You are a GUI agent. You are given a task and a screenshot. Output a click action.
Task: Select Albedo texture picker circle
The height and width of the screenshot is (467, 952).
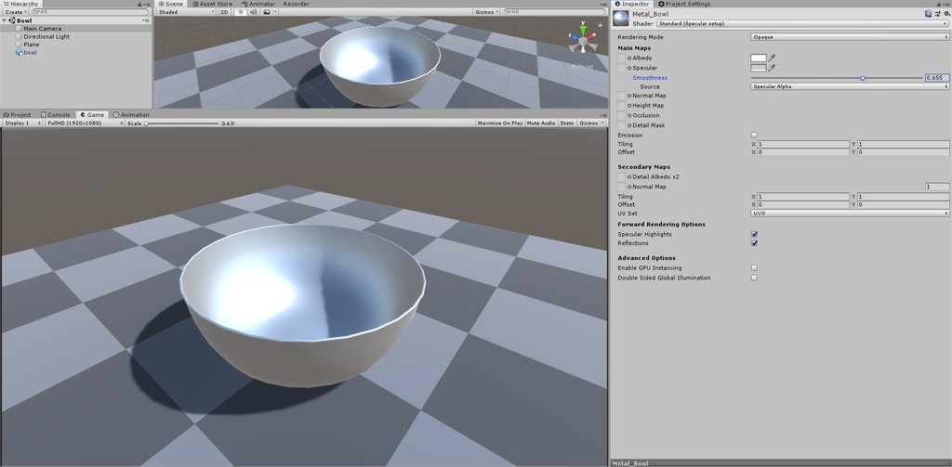(x=629, y=58)
